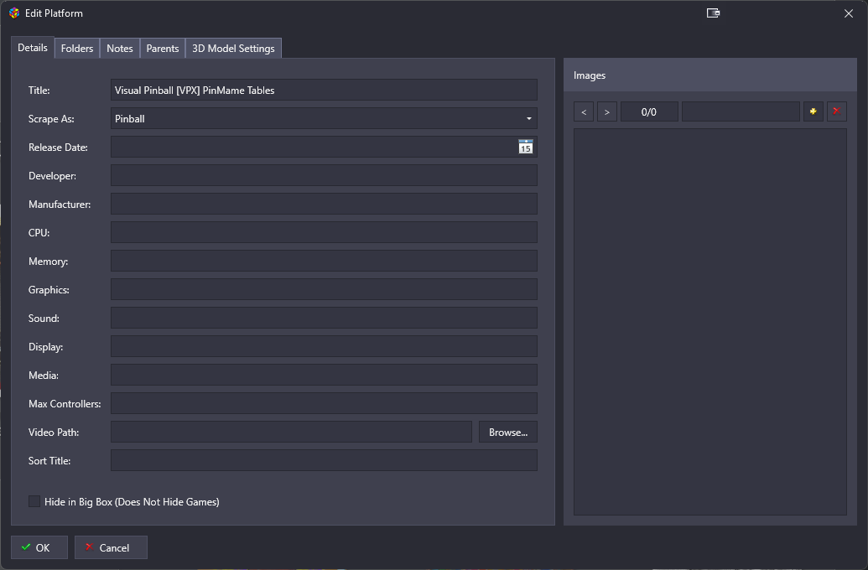Click the empty image preview area
The width and height of the screenshot is (868, 570).
[710, 322]
